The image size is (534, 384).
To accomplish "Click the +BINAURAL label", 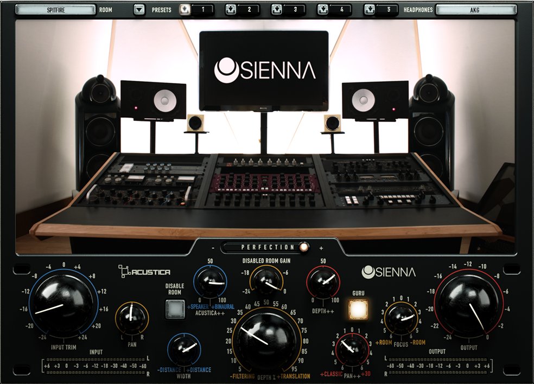I will click(x=223, y=307).
